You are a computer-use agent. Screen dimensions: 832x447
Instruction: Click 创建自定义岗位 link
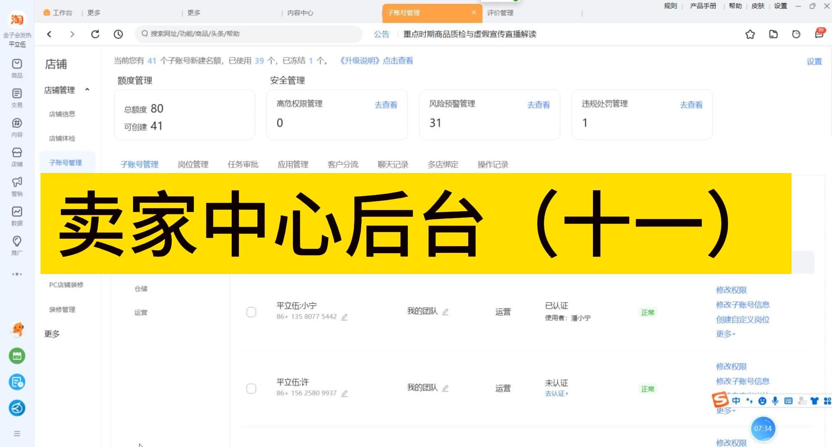(x=743, y=320)
